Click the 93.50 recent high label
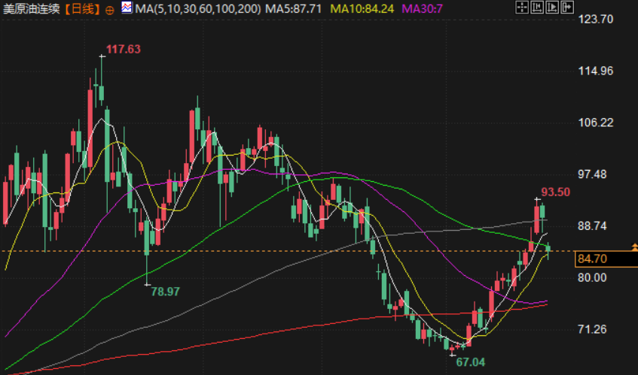The image size is (638, 375). pyautogui.click(x=555, y=192)
